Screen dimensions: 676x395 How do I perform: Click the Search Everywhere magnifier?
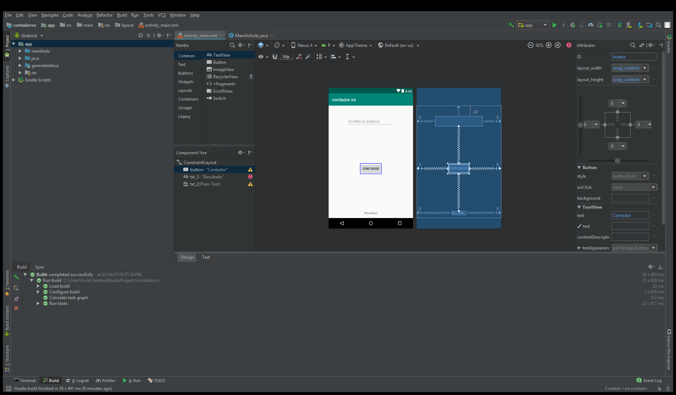[x=658, y=25]
